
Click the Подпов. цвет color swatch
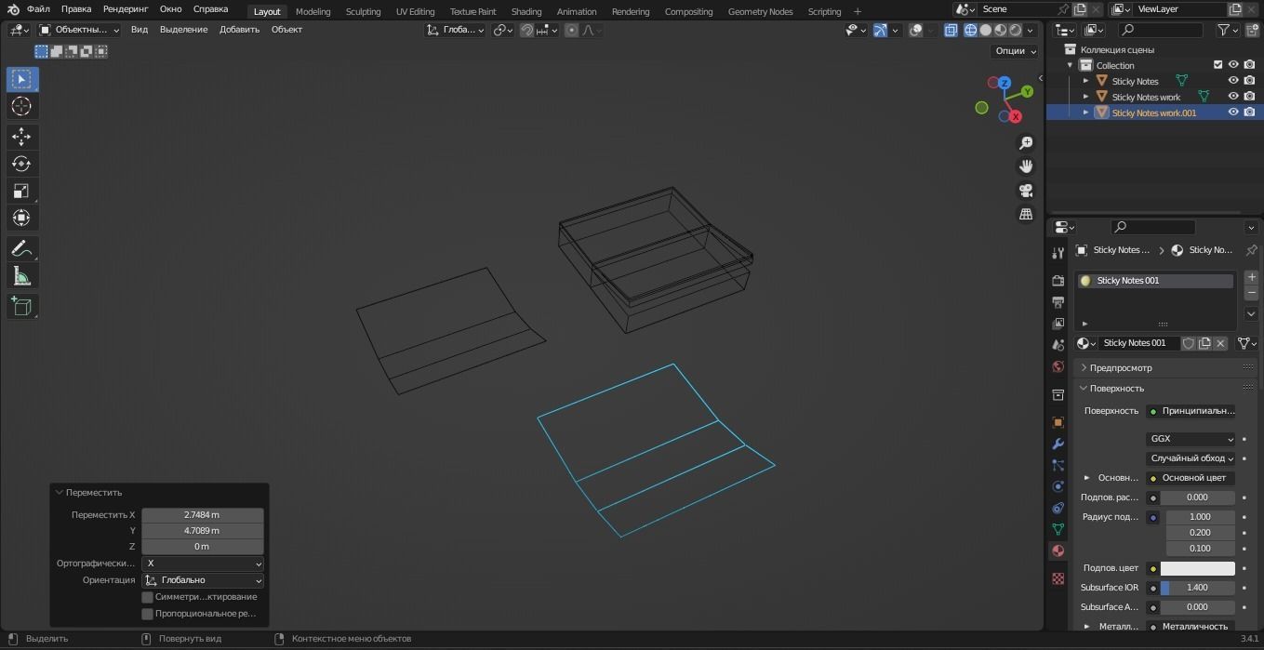pos(1199,567)
